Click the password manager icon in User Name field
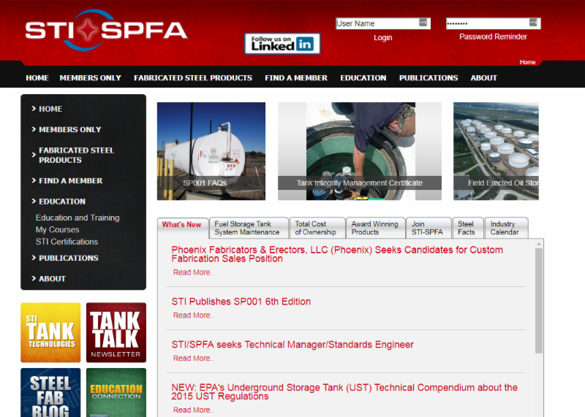Viewport: 585px width, 417px height. [423, 23]
